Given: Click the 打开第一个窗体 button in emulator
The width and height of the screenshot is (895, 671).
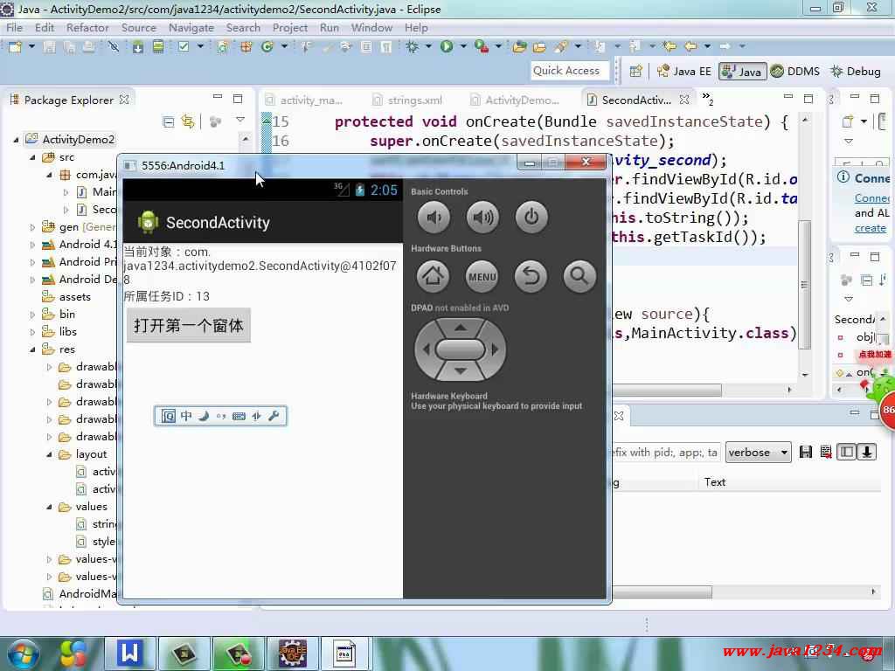Looking at the screenshot, I should point(189,325).
